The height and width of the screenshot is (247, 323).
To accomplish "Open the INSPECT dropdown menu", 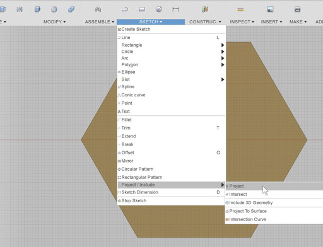I will point(242,21).
